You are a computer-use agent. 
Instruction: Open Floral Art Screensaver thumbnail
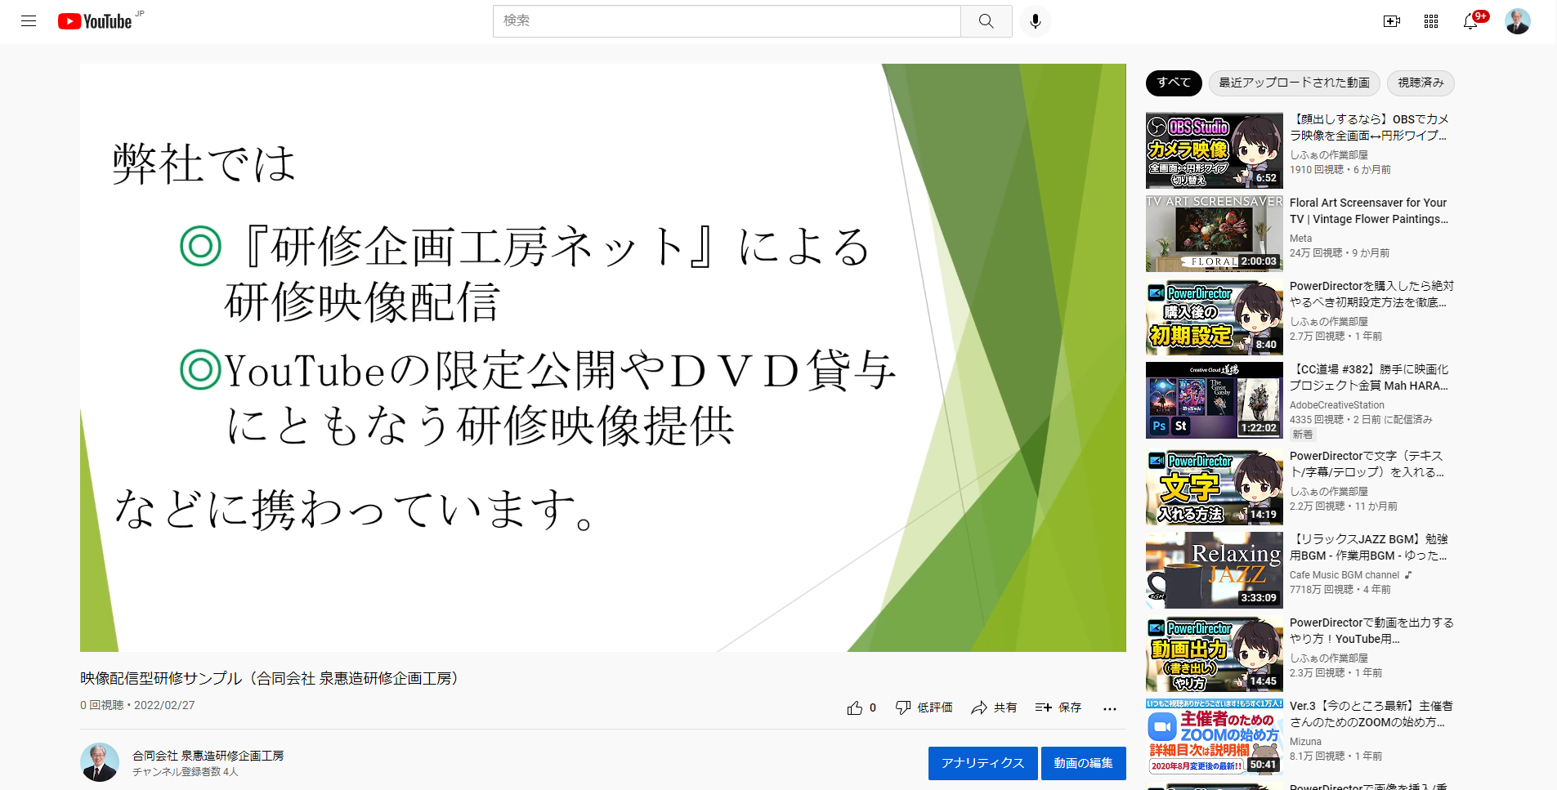(x=1215, y=234)
